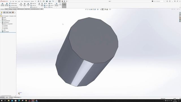Image resolution: width=181 pixels, height=102 pixels.
Task: Start the Extruded Cut tool
Action: pos(21,5)
